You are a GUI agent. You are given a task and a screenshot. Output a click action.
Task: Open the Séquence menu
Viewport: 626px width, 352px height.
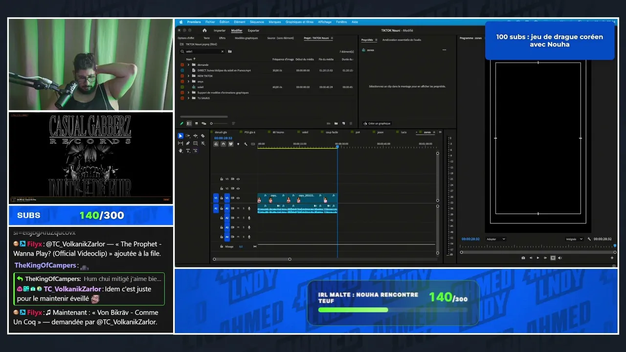(x=257, y=22)
